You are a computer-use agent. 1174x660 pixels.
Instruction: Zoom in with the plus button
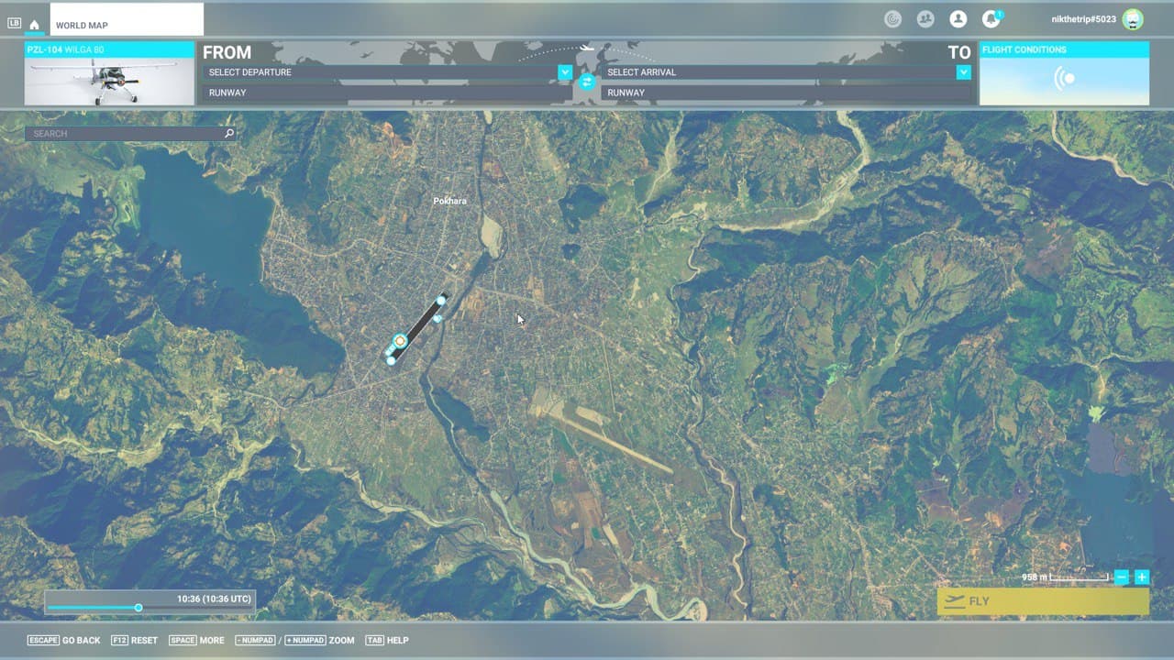pyautogui.click(x=1142, y=577)
